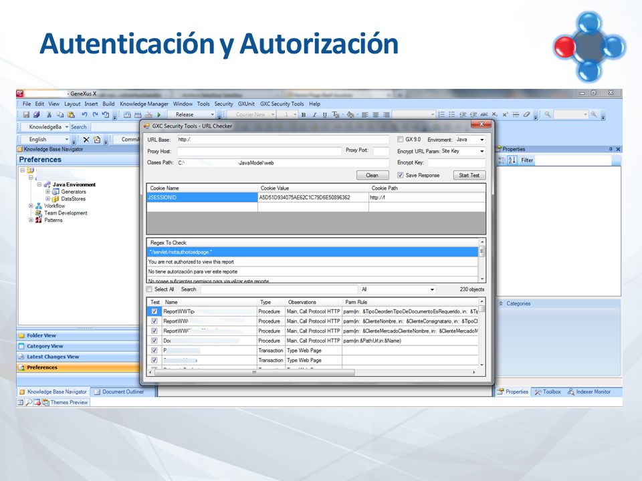Click the Start Test button
The width and height of the screenshot is (642, 481).
[x=469, y=175]
